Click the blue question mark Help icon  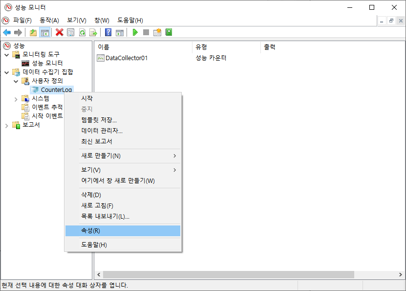108,32
